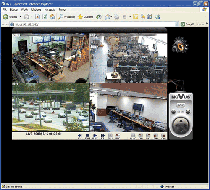Open the Messenger toolbar icon

click(x=157, y=17)
